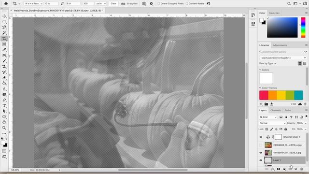This screenshot has width=309, height=174.
Task: Select the Clone Stamp tool
Action: click(x=4, y=66)
